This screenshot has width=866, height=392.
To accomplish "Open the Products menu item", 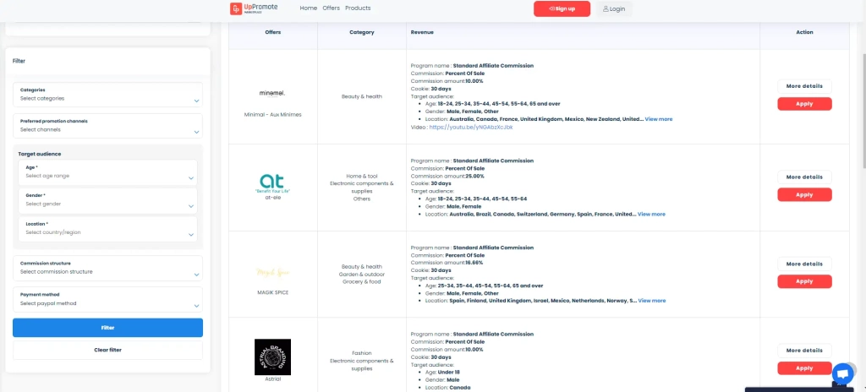I will (x=358, y=8).
